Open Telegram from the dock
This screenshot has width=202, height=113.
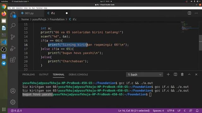tap(4, 63)
